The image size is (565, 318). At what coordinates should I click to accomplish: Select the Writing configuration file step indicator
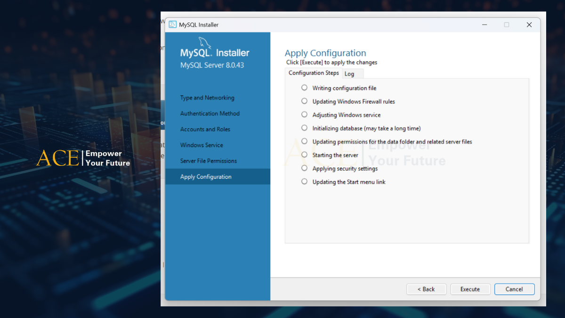click(304, 88)
